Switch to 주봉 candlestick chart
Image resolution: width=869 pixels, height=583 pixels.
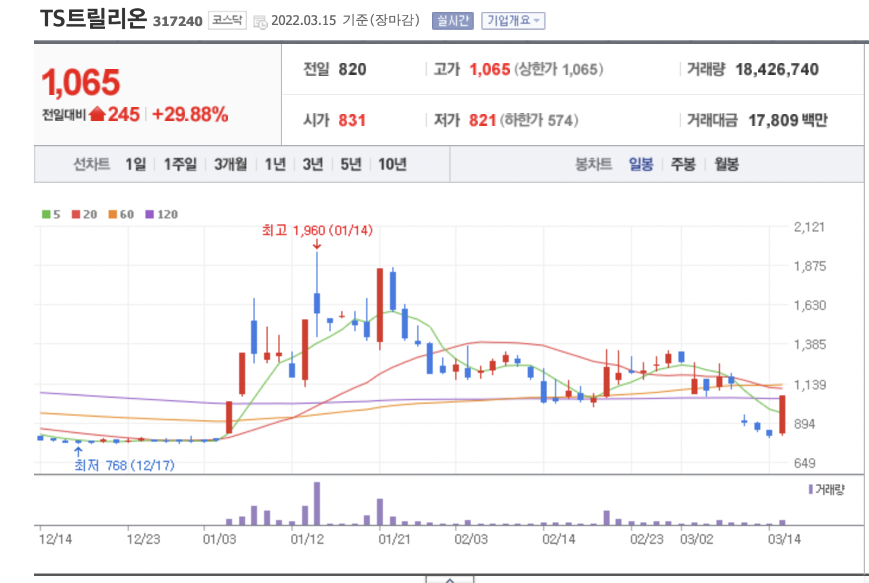coord(683,164)
